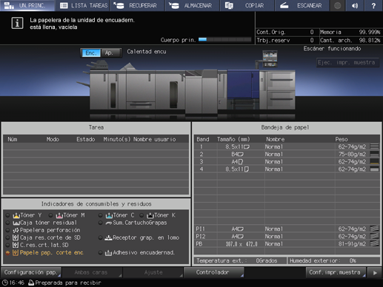Open the Ajuste menu button

[x=153, y=272]
